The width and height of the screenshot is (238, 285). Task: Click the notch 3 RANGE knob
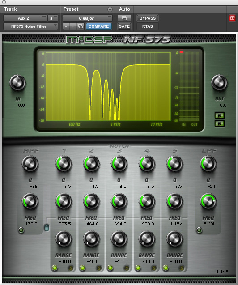click(x=119, y=239)
